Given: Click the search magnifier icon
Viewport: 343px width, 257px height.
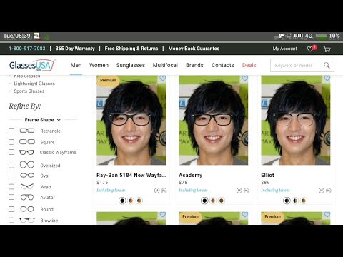Looking at the screenshot, I should click(x=327, y=65).
